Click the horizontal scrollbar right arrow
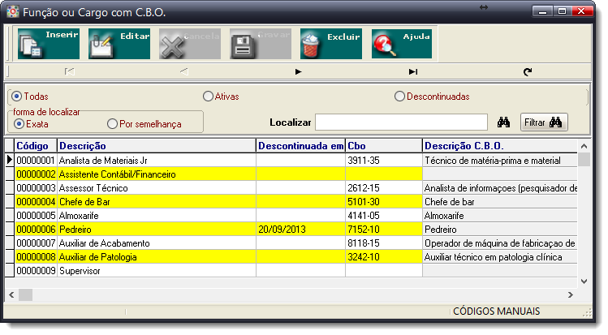 pyautogui.click(x=571, y=295)
